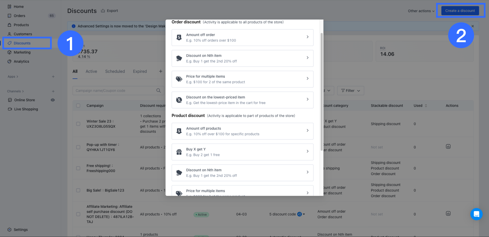This screenshot has width=489, height=237.
Task: Click the Home icon in sidebar
Action: tap(9, 7)
